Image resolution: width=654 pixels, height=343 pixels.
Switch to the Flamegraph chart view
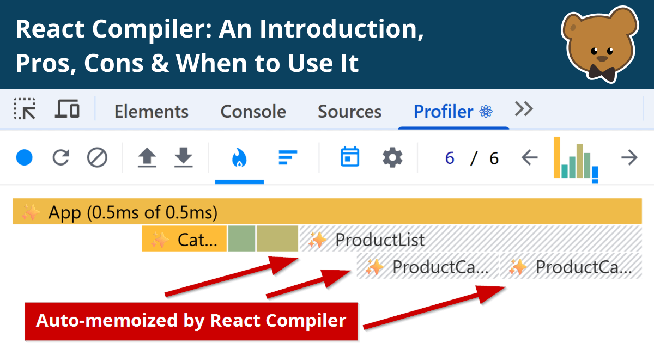(239, 158)
